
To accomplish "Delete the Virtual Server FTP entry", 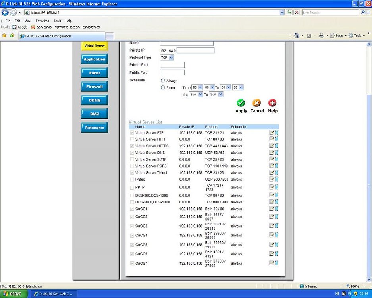I will [277, 132].
